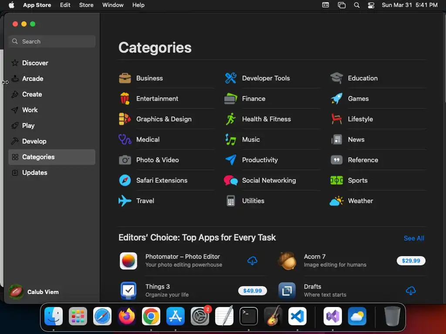Open the Drafts app title
Image resolution: width=446 pixels, height=334 pixels.
coord(312,287)
